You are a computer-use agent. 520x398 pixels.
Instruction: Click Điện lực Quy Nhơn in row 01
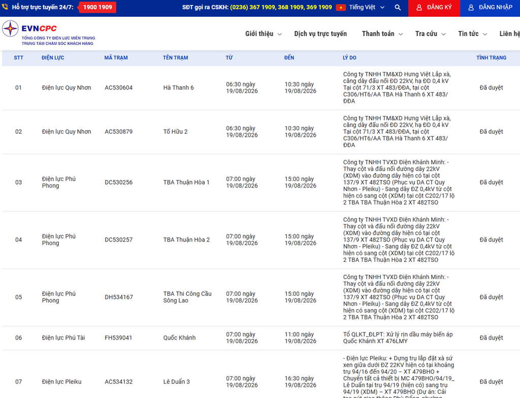click(67, 87)
